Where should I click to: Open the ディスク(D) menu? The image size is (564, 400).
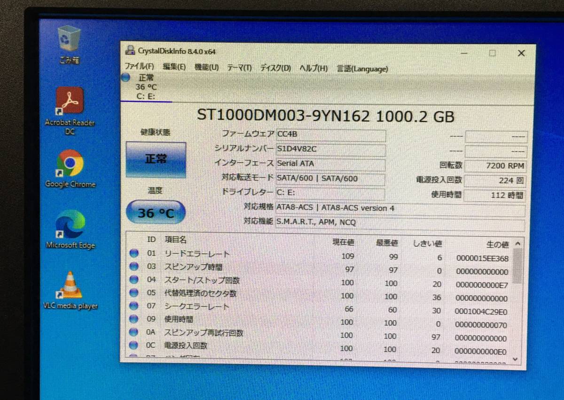pos(275,68)
